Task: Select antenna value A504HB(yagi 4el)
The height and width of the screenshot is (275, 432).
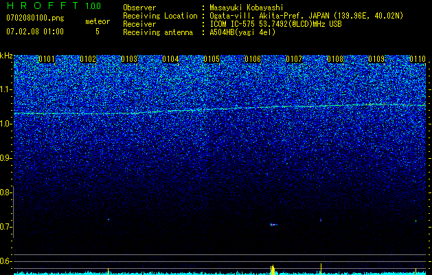Action: (x=242, y=32)
